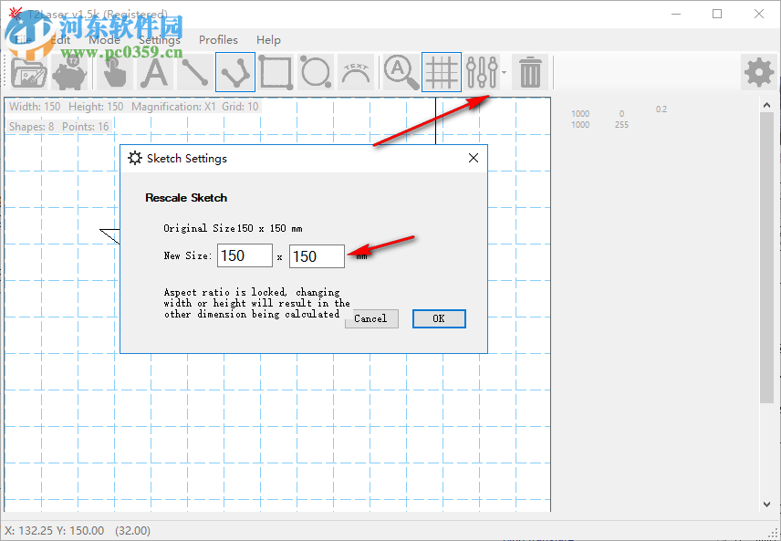Click the piggy bank T2 icon

pos(69,73)
